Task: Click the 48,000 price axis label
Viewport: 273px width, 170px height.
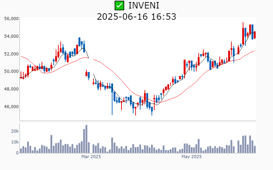Action: click(x=11, y=89)
